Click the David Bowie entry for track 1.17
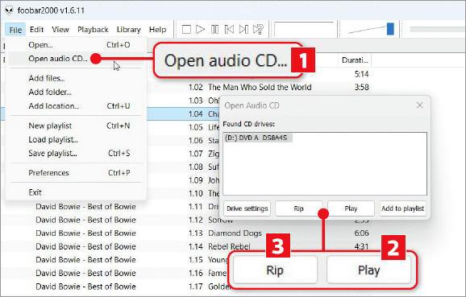The height and width of the screenshot is (297, 466). 85,287
